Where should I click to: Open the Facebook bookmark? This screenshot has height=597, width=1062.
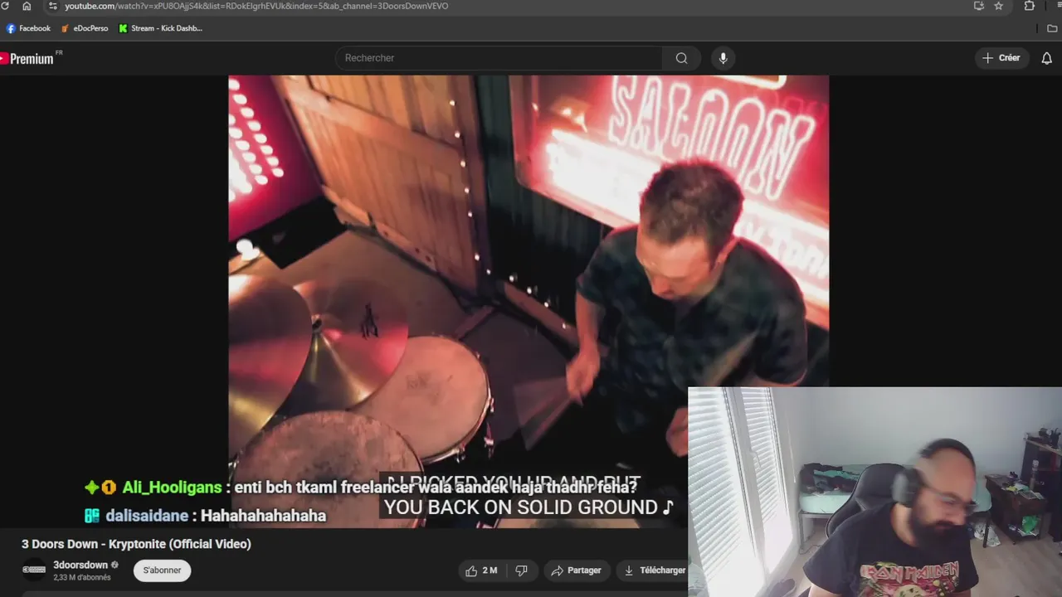point(28,28)
